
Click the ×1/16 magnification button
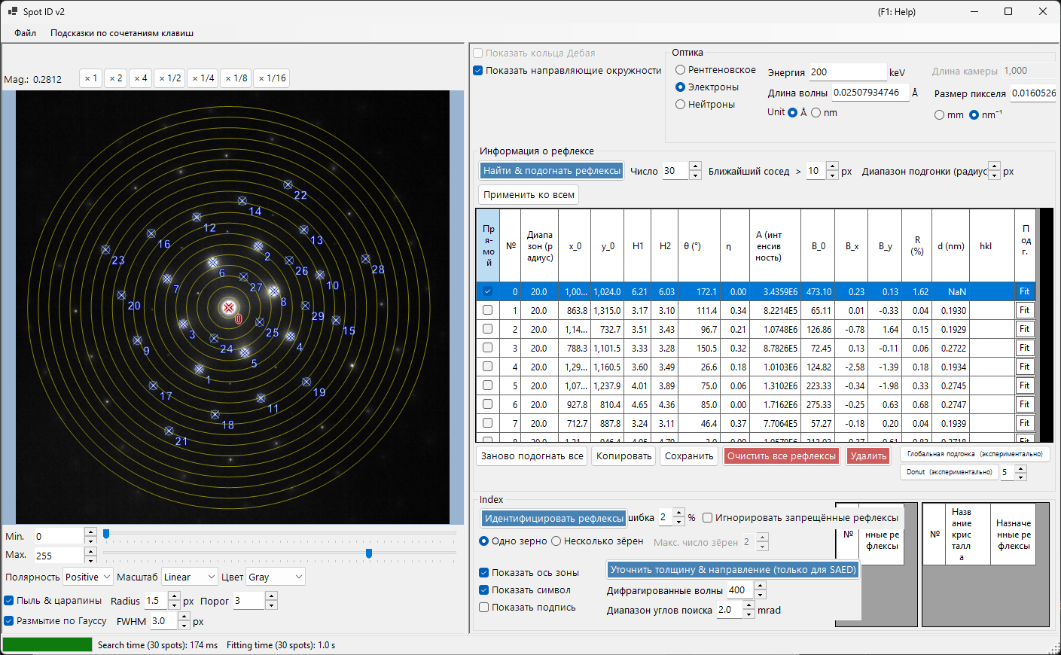coord(272,78)
